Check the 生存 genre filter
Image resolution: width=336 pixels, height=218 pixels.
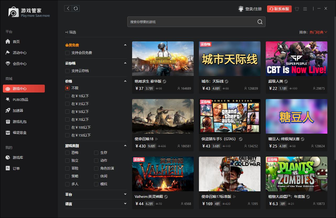coord(96,152)
